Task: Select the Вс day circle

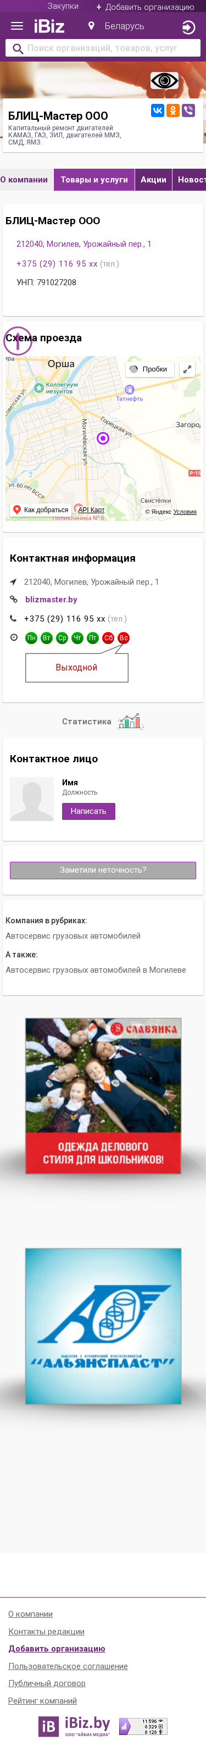Action: (x=124, y=638)
